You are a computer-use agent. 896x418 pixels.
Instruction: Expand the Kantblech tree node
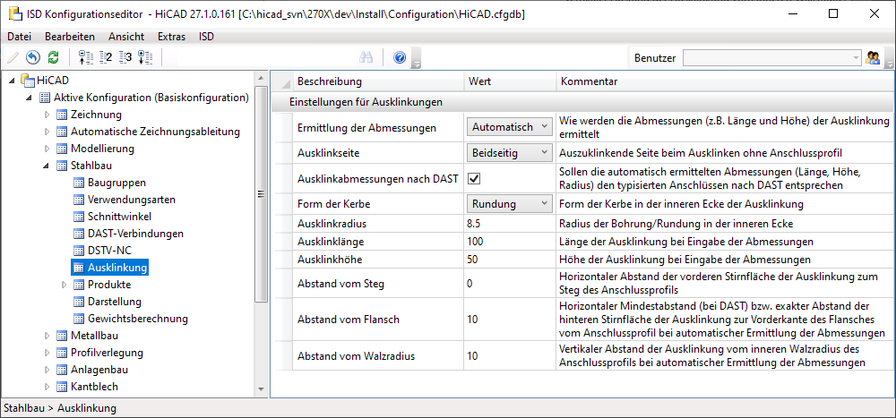tap(47, 387)
